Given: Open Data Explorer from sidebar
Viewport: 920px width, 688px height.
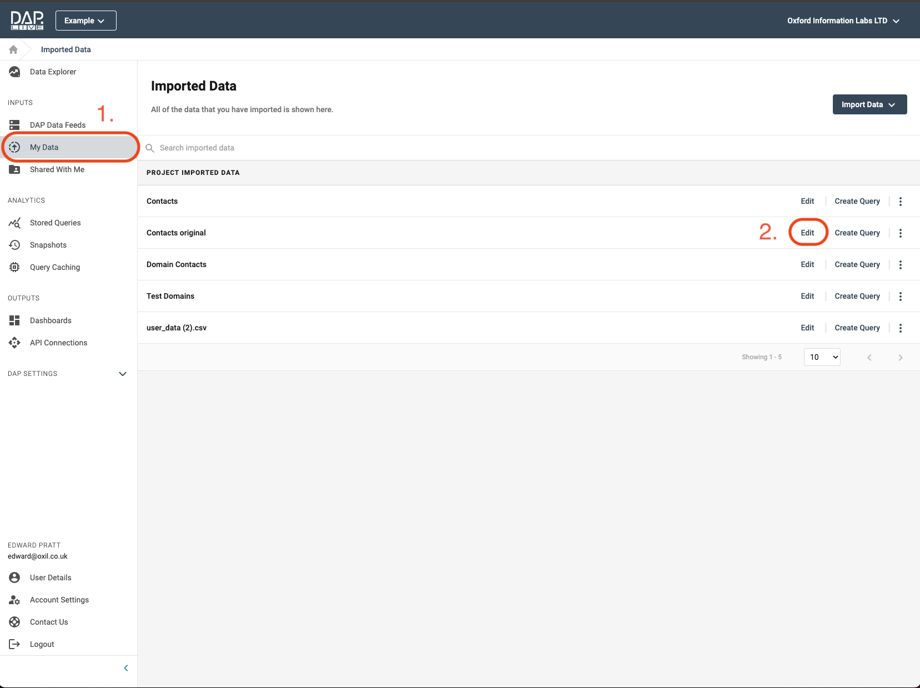Looking at the screenshot, I should (x=53, y=72).
